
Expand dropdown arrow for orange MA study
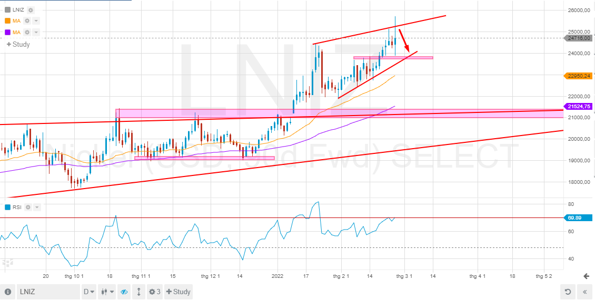(36, 21)
